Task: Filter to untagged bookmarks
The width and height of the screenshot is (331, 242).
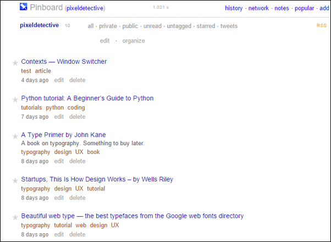Action: point(179,26)
